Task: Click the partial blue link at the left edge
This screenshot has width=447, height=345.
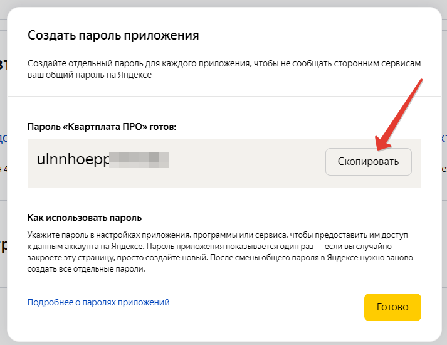Action: [x=3, y=138]
